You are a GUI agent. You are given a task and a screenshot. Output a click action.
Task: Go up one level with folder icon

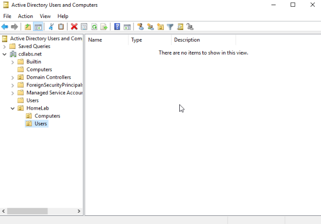(x=28, y=27)
